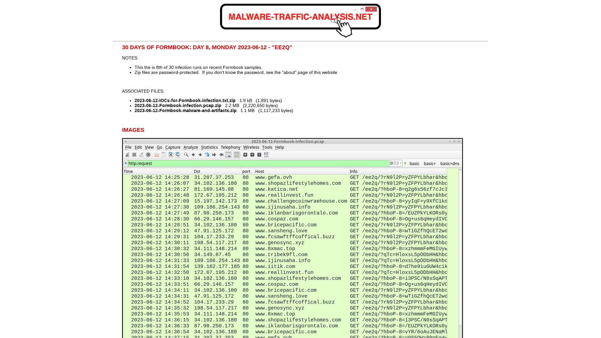Click the Go to last packet icon
This screenshot has width=601, height=338.
221,155
